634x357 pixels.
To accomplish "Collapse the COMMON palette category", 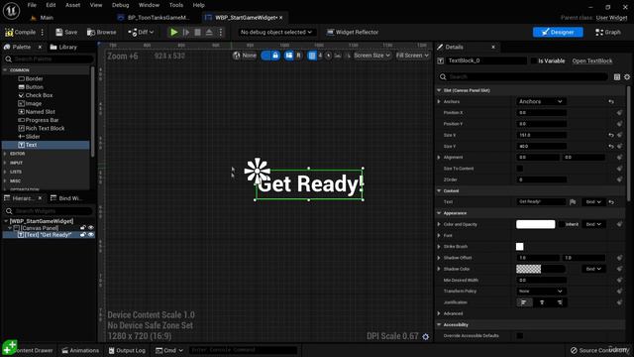I will click(x=5, y=70).
